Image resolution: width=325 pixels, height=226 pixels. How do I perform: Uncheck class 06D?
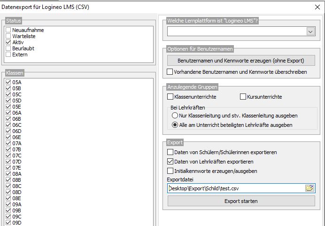point(8,131)
